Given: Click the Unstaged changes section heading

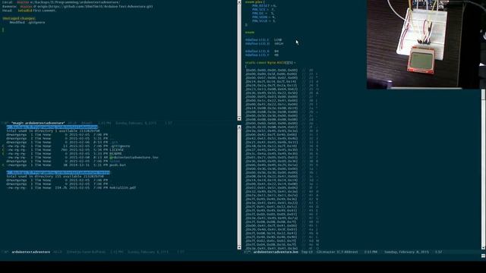Looking at the screenshot, I should click(19, 18).
